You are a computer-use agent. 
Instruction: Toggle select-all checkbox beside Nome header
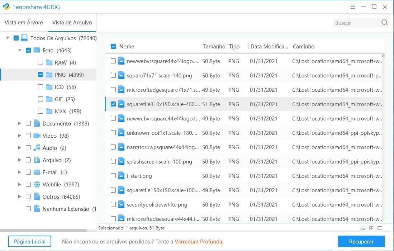[x=113, y=46]
